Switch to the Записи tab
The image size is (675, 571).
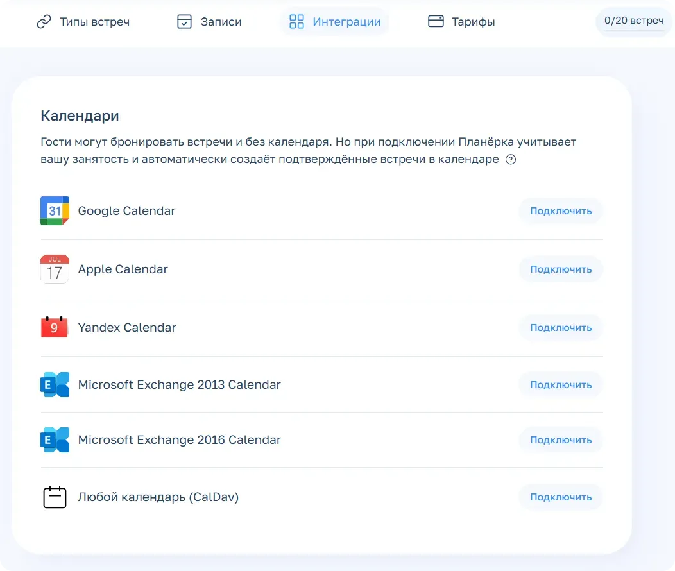tap(221, 22)
